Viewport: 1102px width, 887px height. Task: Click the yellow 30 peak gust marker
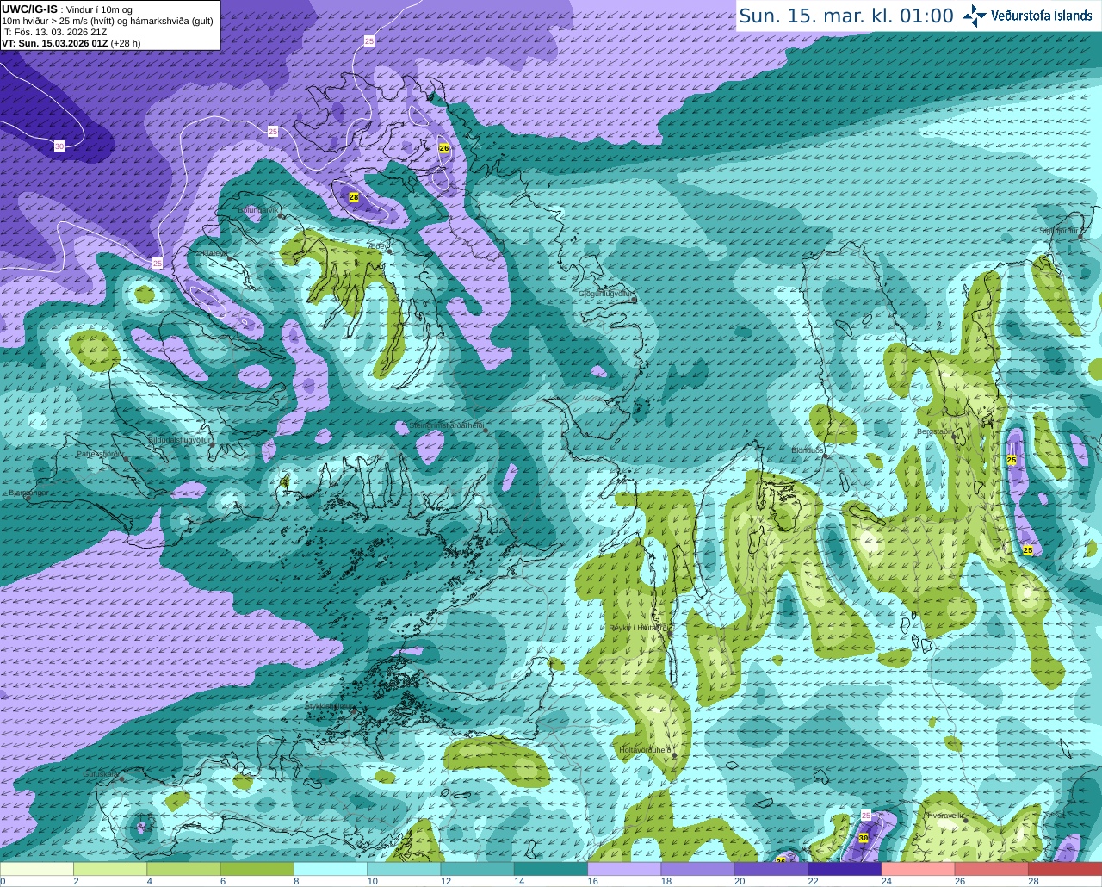pyautogui.click(x=864, y=838)
